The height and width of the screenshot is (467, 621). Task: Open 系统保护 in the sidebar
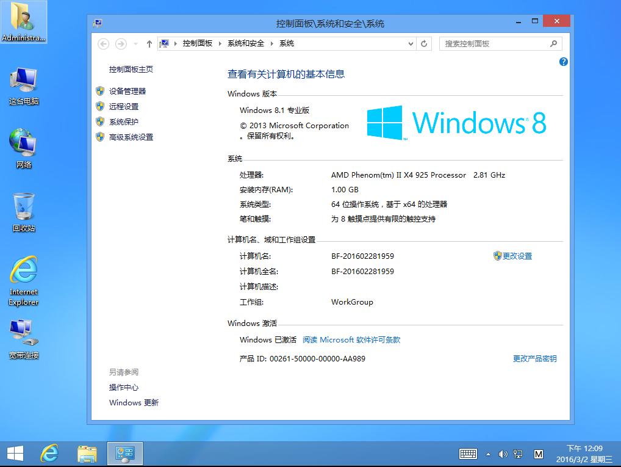[x=124, y=121]
